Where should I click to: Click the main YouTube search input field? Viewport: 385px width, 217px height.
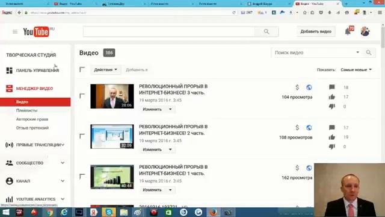pos(169,31)
